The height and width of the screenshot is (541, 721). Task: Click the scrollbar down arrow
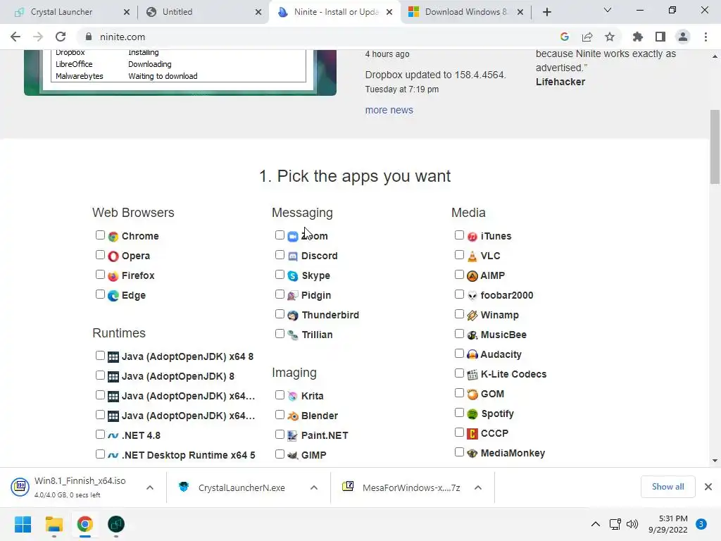point(715,461)
